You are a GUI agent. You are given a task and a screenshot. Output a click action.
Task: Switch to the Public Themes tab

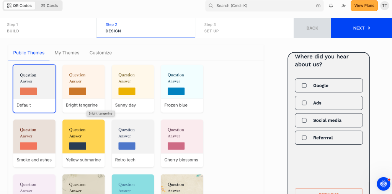(x=29, y=53)
